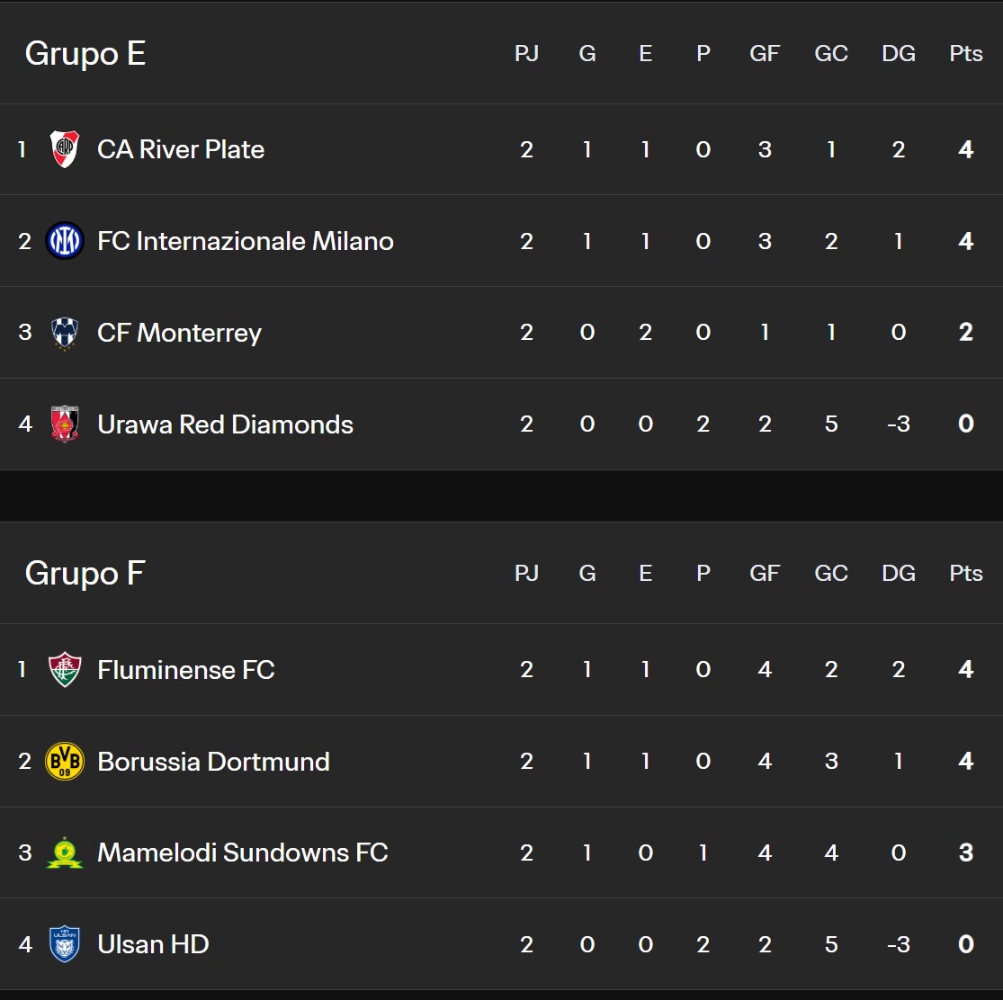Screen dimensions: 1003x1000
Task: Select the Borussia Dortmund team name
Action: click(213, 762)
